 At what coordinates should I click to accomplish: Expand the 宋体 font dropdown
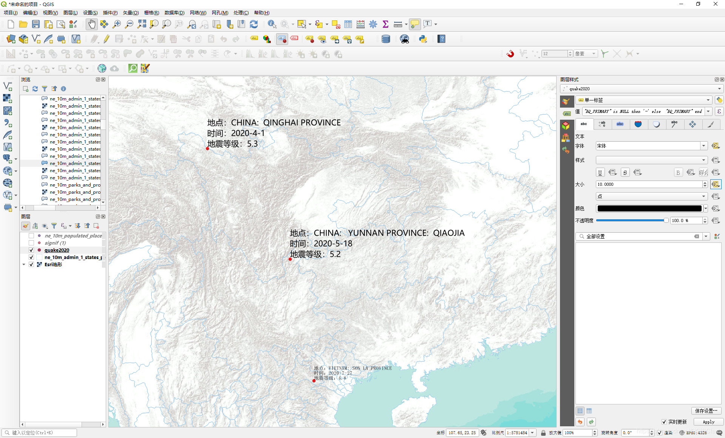(x=703, y=146)
